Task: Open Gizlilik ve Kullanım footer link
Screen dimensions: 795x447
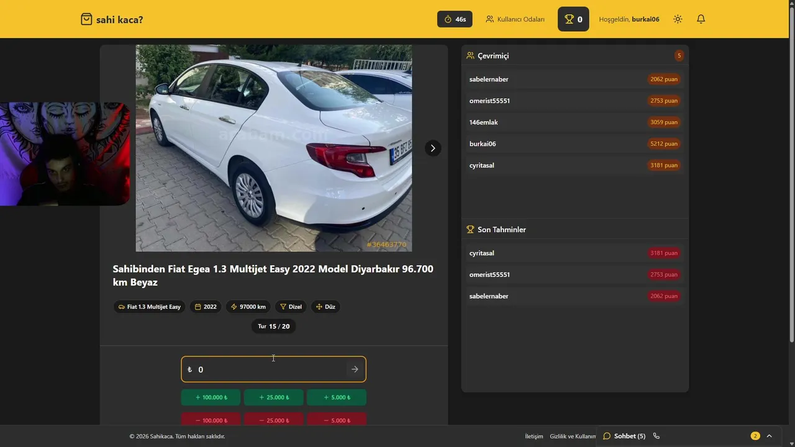Action: pyautogui.click(x=573, y=436)
